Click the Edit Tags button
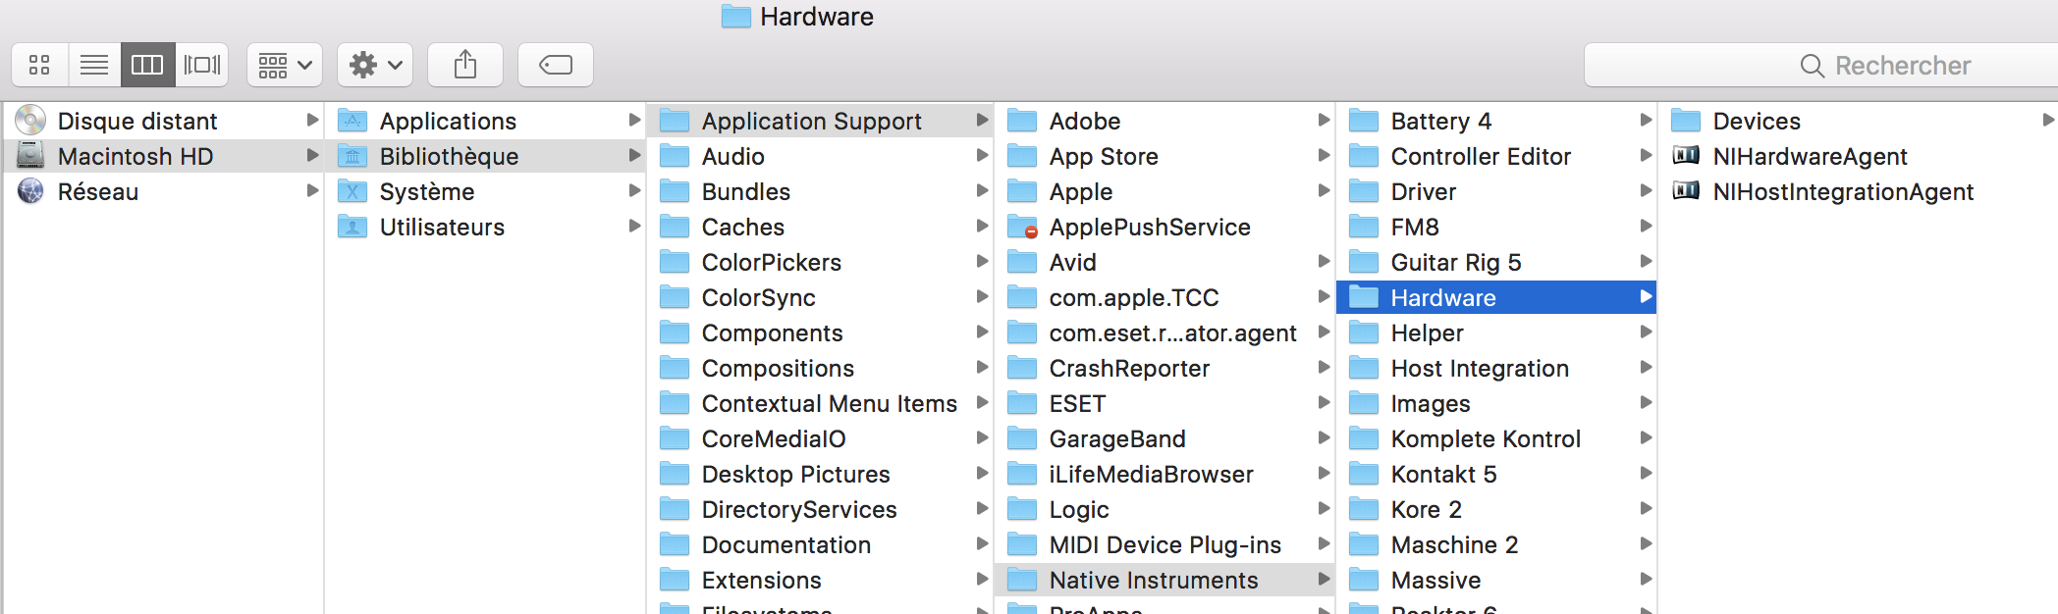2058x614 pixels. (x=556, y=65)
